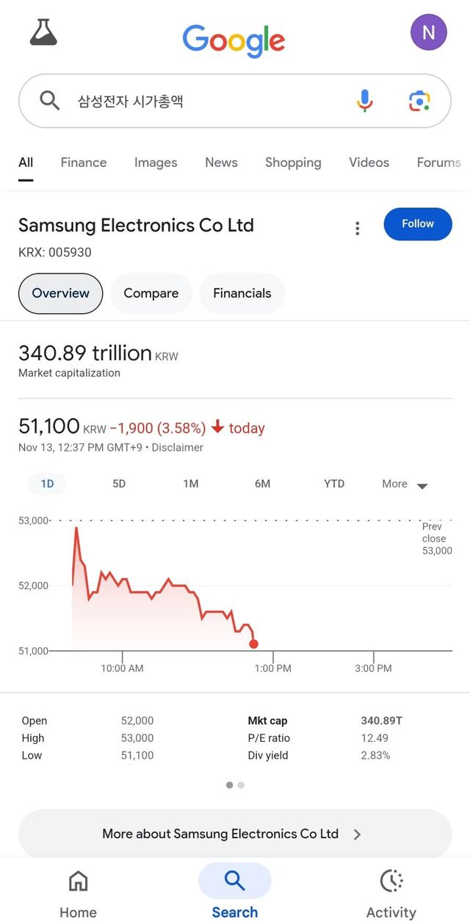This screenshot has height=922, width=470.
Task: Open the profile avatar N
Action: click(428, 32)
